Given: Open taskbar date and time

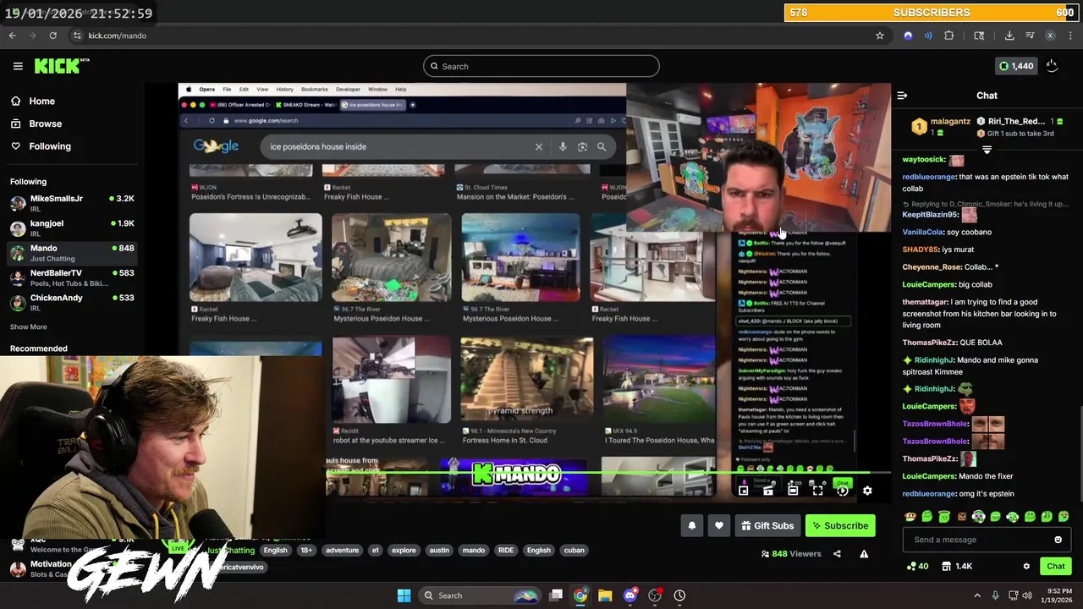Looking at the screenshot, I should (1058, 595).
